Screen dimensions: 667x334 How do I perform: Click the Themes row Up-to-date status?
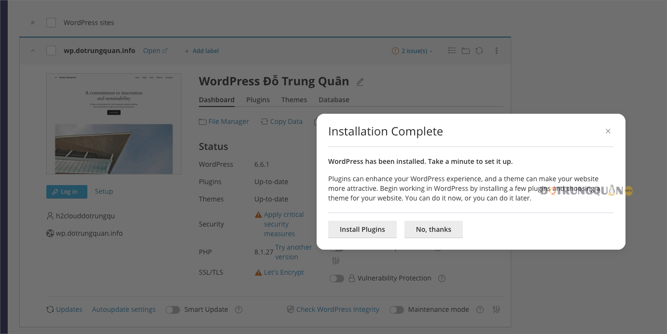point(271,199)
